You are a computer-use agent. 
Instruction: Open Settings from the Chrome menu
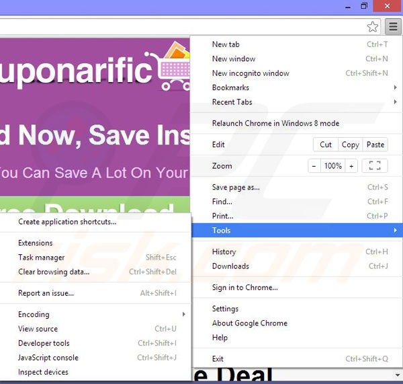297,309
